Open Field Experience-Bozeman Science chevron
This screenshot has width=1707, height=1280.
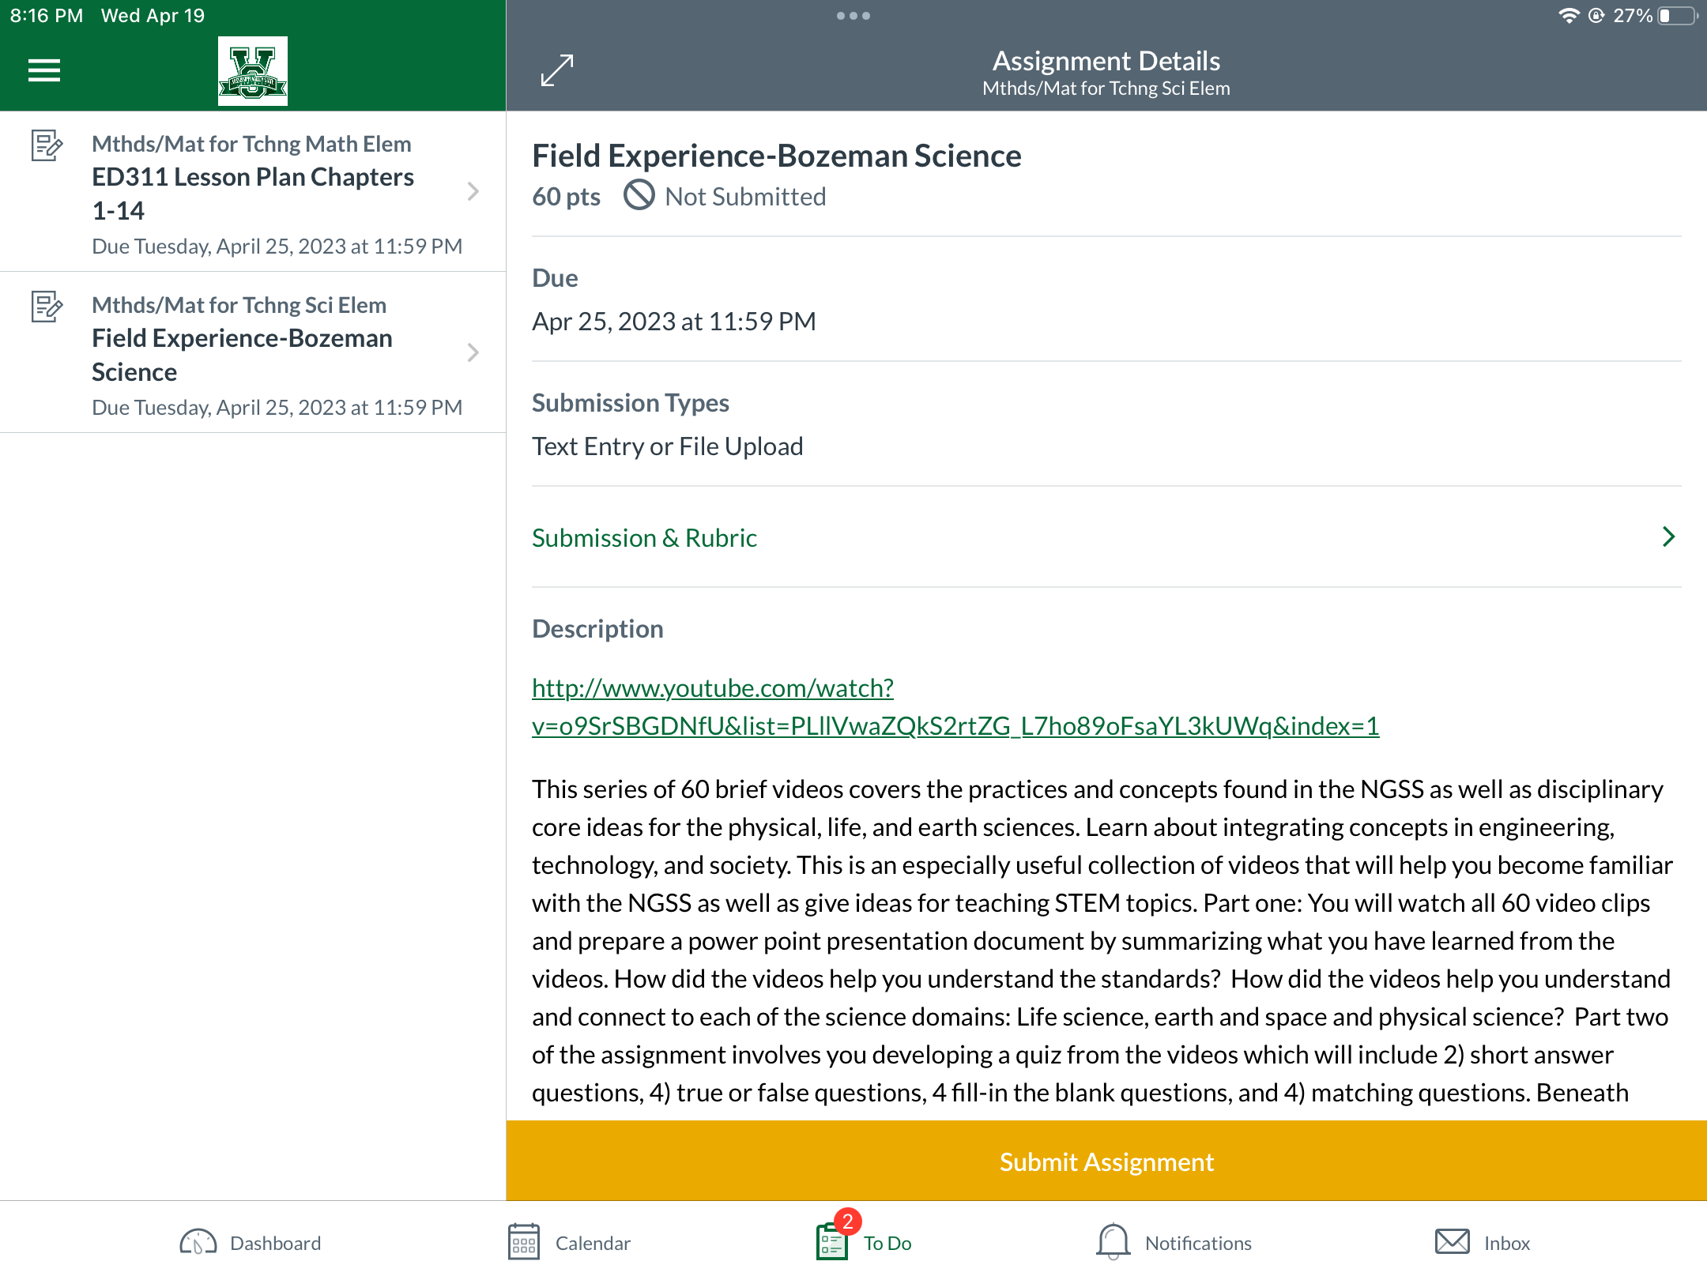(473, 352)
